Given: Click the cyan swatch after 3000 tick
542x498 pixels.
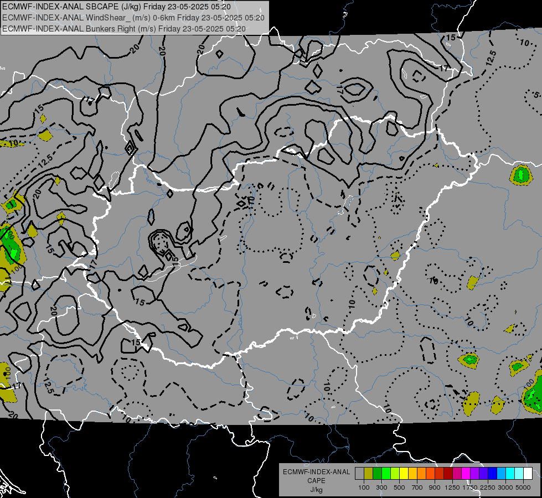Looking at the screenshot, I should coord(510,474).
